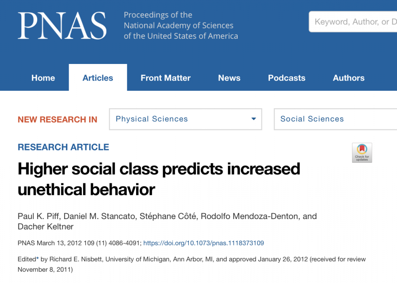Click the Proceedings of the National Academy text
397x283 pixels.
[181, 25]
